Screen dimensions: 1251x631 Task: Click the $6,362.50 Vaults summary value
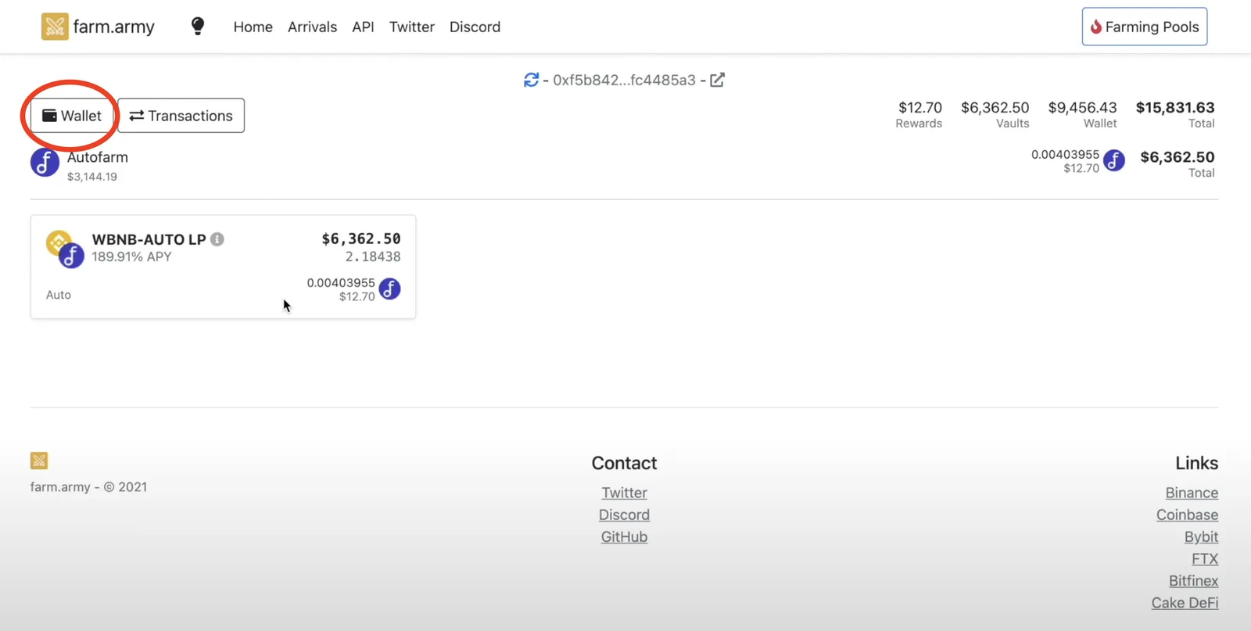(x=995, y=107)
